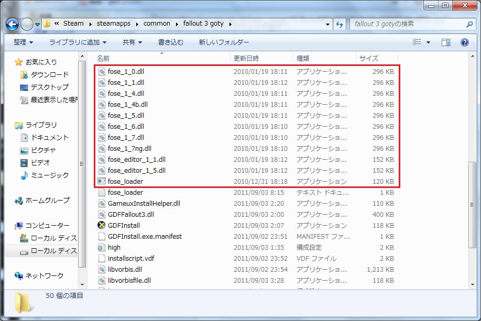Select the fose_1_5.dll file icon
The width and height of the screenshot is (481, 321).
pos(102,116)
